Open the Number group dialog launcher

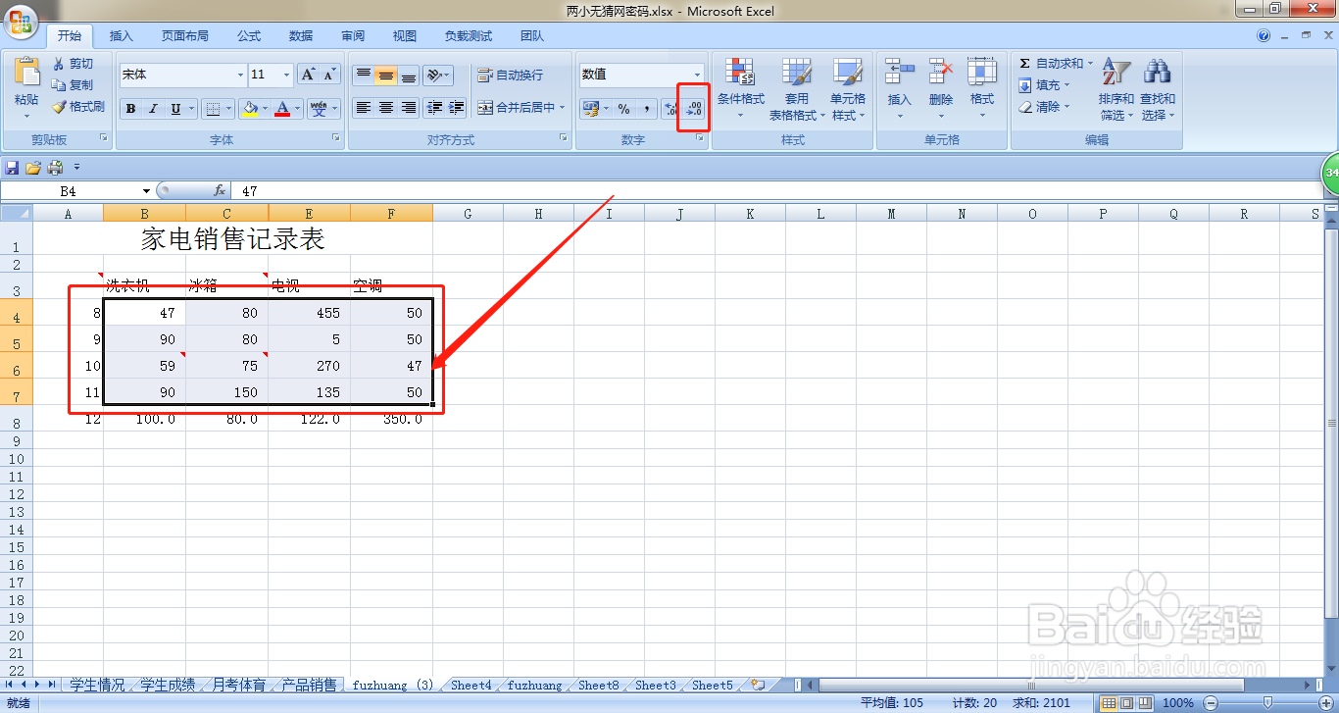[x=700, y=139]
